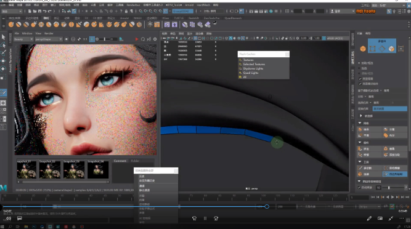Toggle the first checked checkbox in Modeling Toolkit
The image size is (411, 229).
pyautogui.click(x=360, y=79)
